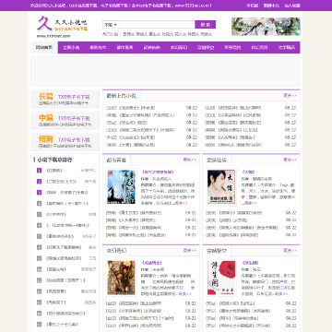
Task: Open the 浮生阁 red flower book cover
Action: pyautogui.click(x=221, y=278)
